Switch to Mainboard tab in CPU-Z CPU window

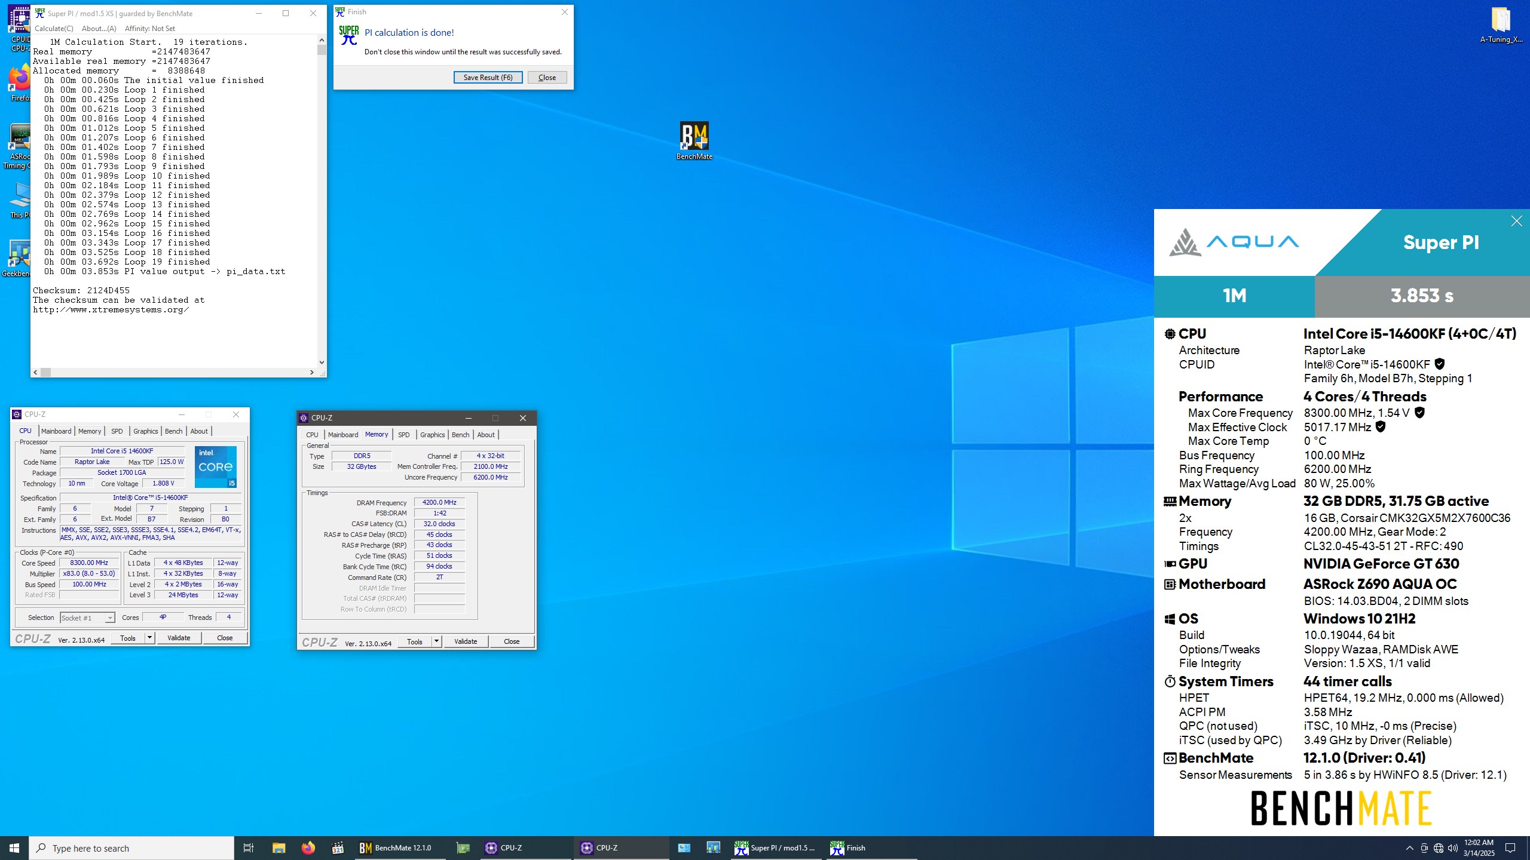56,431
